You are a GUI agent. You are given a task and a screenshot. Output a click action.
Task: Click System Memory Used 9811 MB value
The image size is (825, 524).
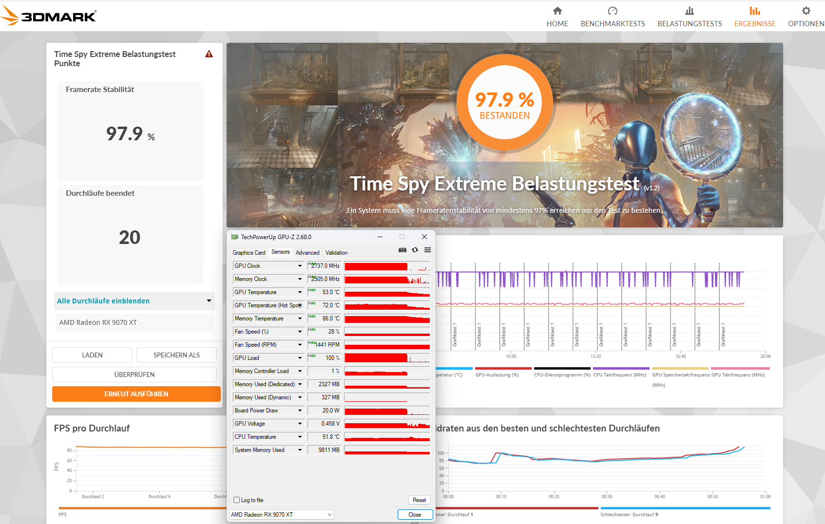point(325,450)
